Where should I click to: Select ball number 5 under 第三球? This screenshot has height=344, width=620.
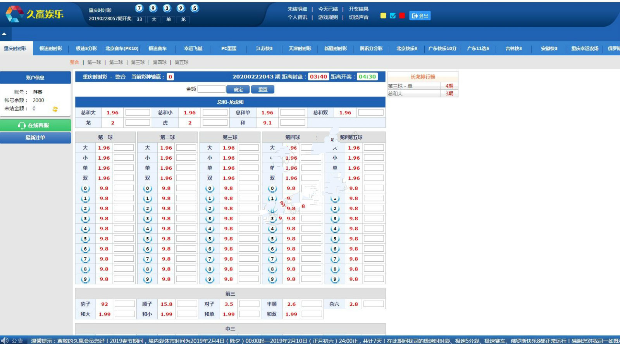coord(210,239)
